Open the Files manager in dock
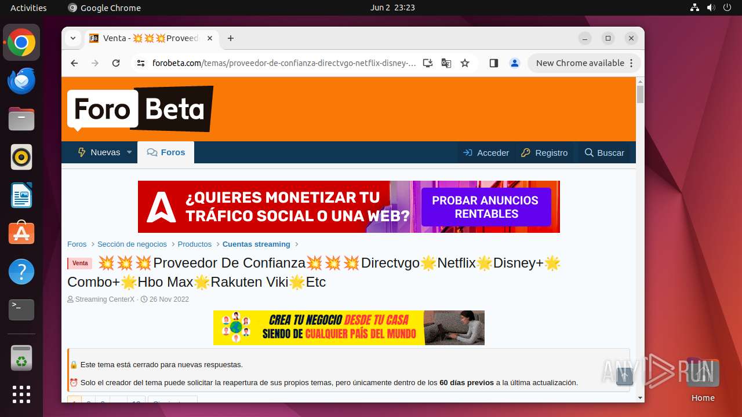The image size is (742, 417). pyautogui.click(x=21, y=119)
